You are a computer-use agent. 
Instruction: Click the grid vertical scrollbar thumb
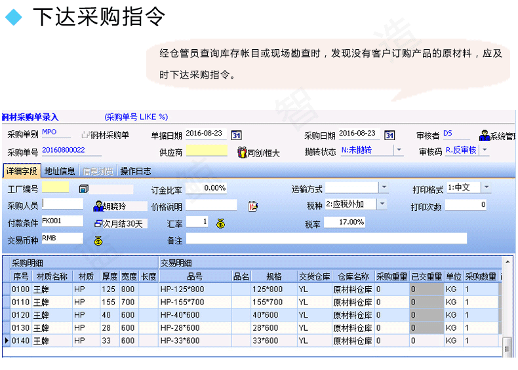pos(507,347)
